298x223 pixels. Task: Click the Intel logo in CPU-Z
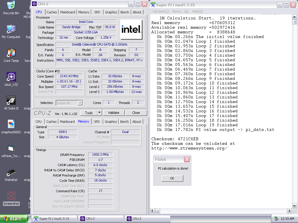pos(131,29)
